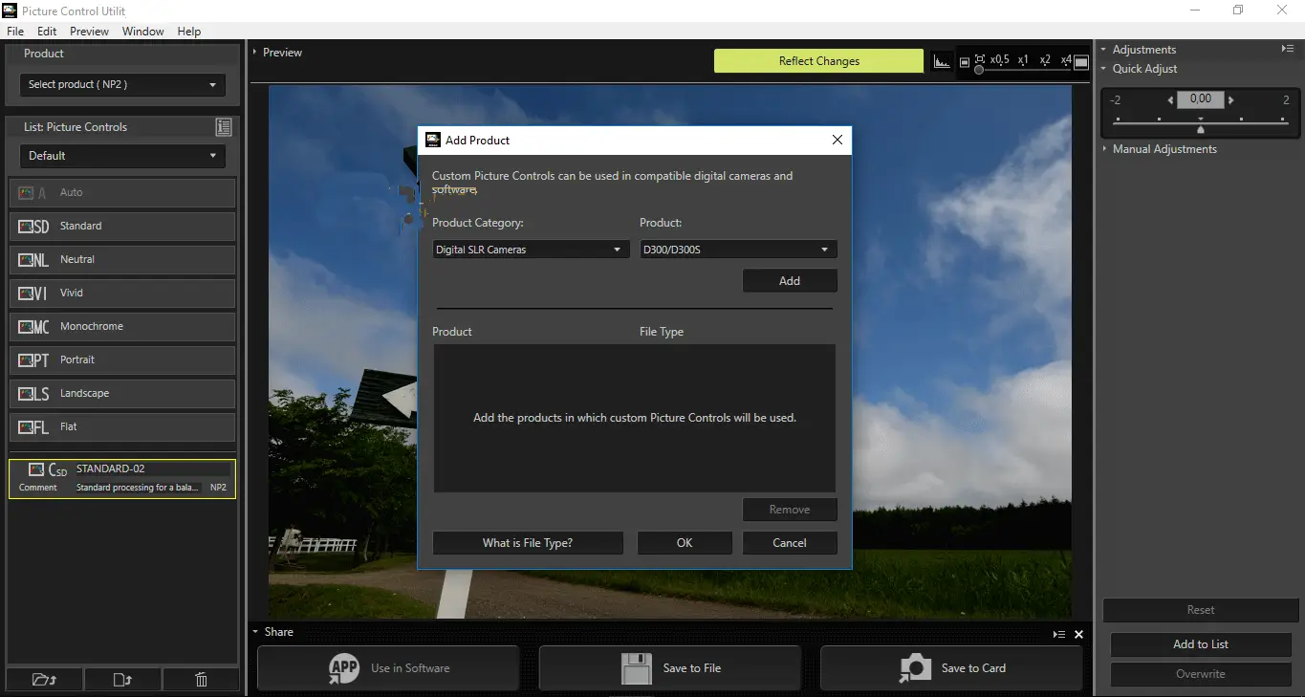The width and height of the screenshot is (1305, 697).
Task: Click the empty product list area in dialog
Action: [635, 419]
